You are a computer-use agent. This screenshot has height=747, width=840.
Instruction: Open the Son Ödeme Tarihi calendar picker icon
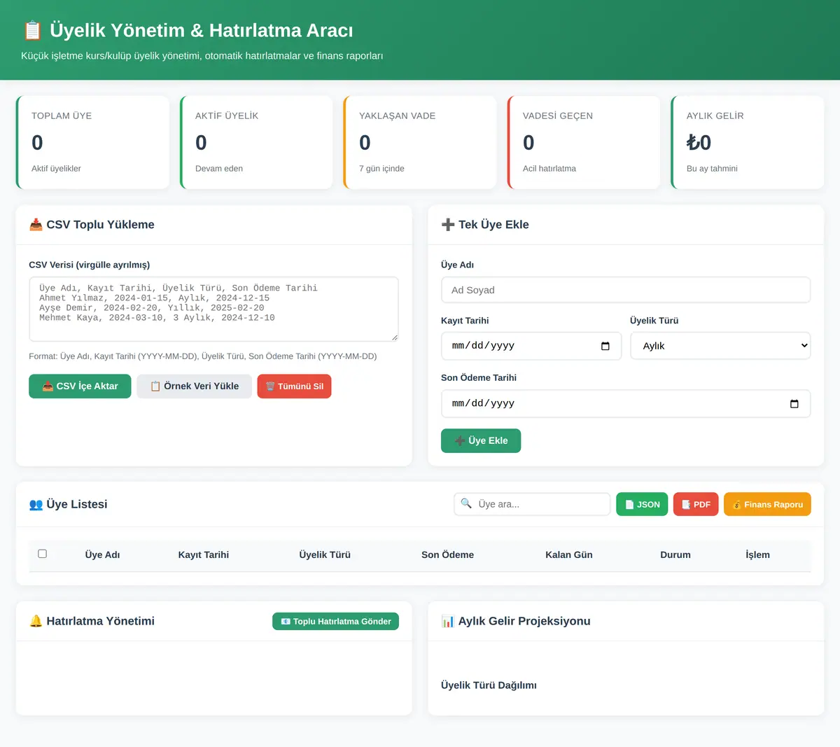794,404
